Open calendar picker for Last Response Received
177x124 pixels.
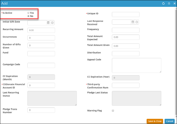(x=133, y=22)
